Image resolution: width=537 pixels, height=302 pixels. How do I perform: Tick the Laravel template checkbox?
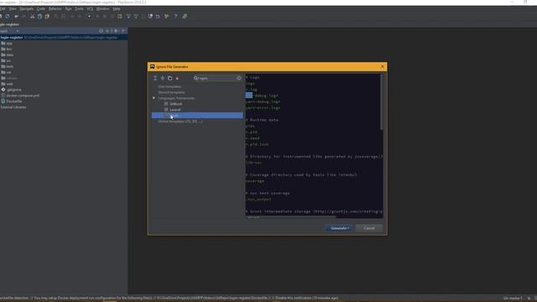[166, 110]
